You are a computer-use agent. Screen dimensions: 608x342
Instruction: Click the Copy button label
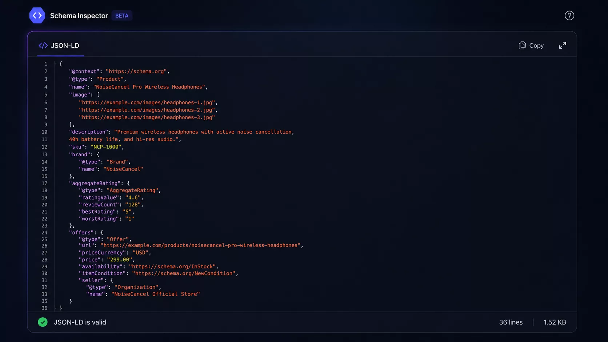536,45
